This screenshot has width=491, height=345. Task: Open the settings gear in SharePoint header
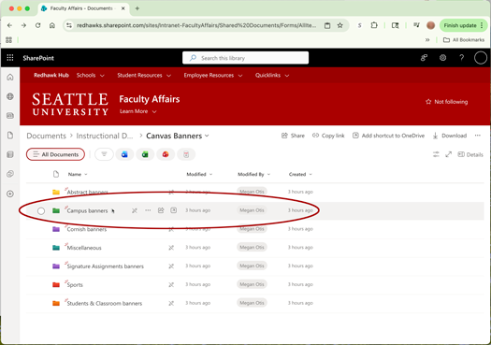[x=442, y=58]
